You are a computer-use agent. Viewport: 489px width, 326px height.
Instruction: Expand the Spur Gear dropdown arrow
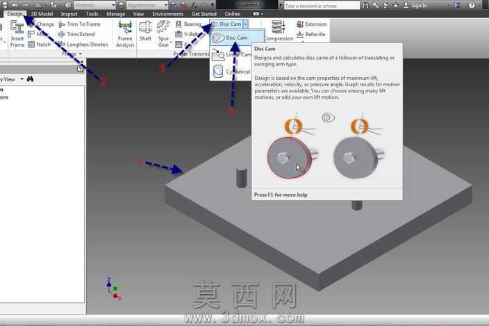171,42
